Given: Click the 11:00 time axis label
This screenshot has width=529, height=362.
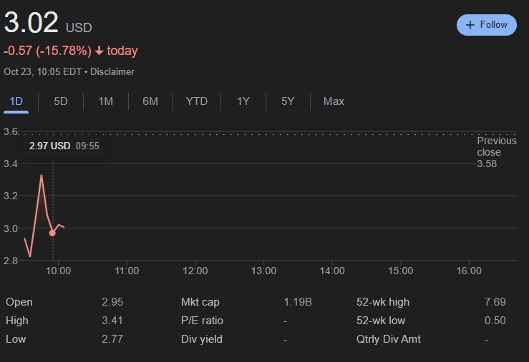Looking at the screenshot, I should click(x=127, y=271).
